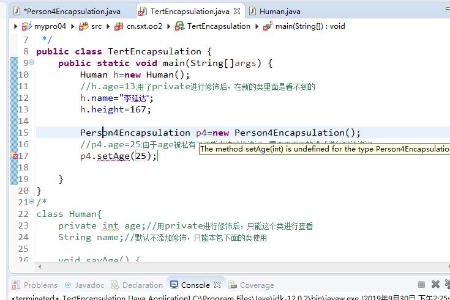Place cursor in line 15 Person4Encapsulation declaration
The width and height of the screenshot is (450, 300).
(220, 133)
